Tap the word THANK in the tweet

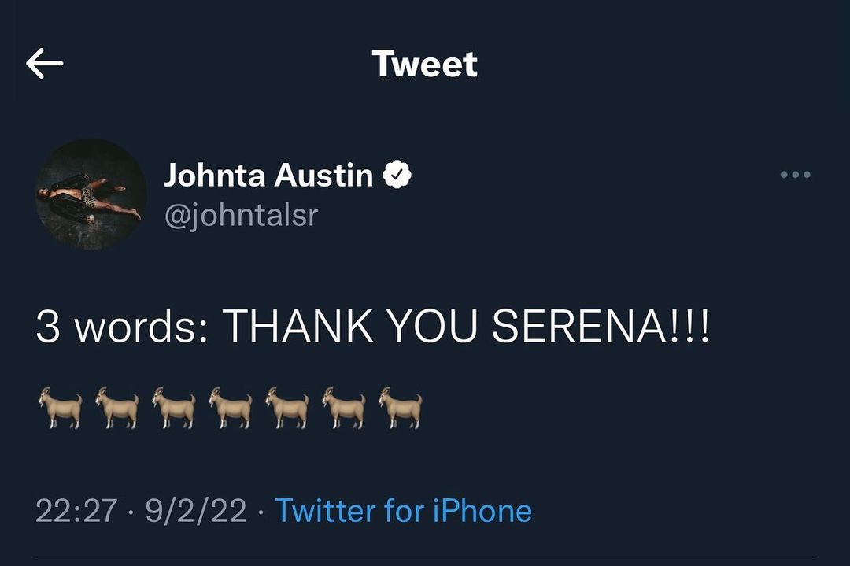pyautogui.click(x=299, y=326)
